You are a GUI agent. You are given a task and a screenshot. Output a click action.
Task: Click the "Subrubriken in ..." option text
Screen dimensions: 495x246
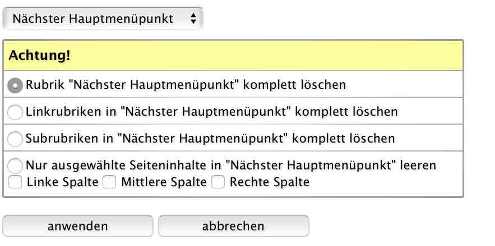(210, 138)
